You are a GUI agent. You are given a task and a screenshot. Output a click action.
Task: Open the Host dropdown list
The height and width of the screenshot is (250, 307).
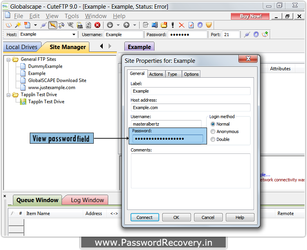coord(74,35)
